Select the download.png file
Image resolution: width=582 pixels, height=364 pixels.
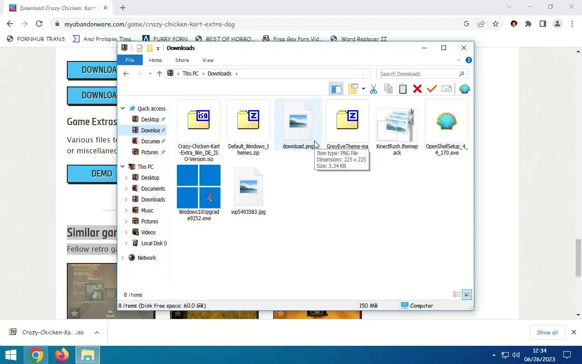click(x=298, y=125)
